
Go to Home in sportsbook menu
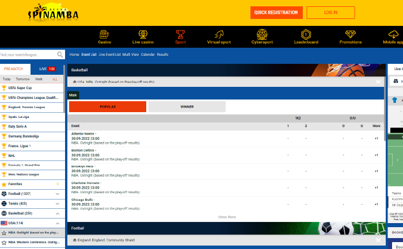(x=74, y=55)
